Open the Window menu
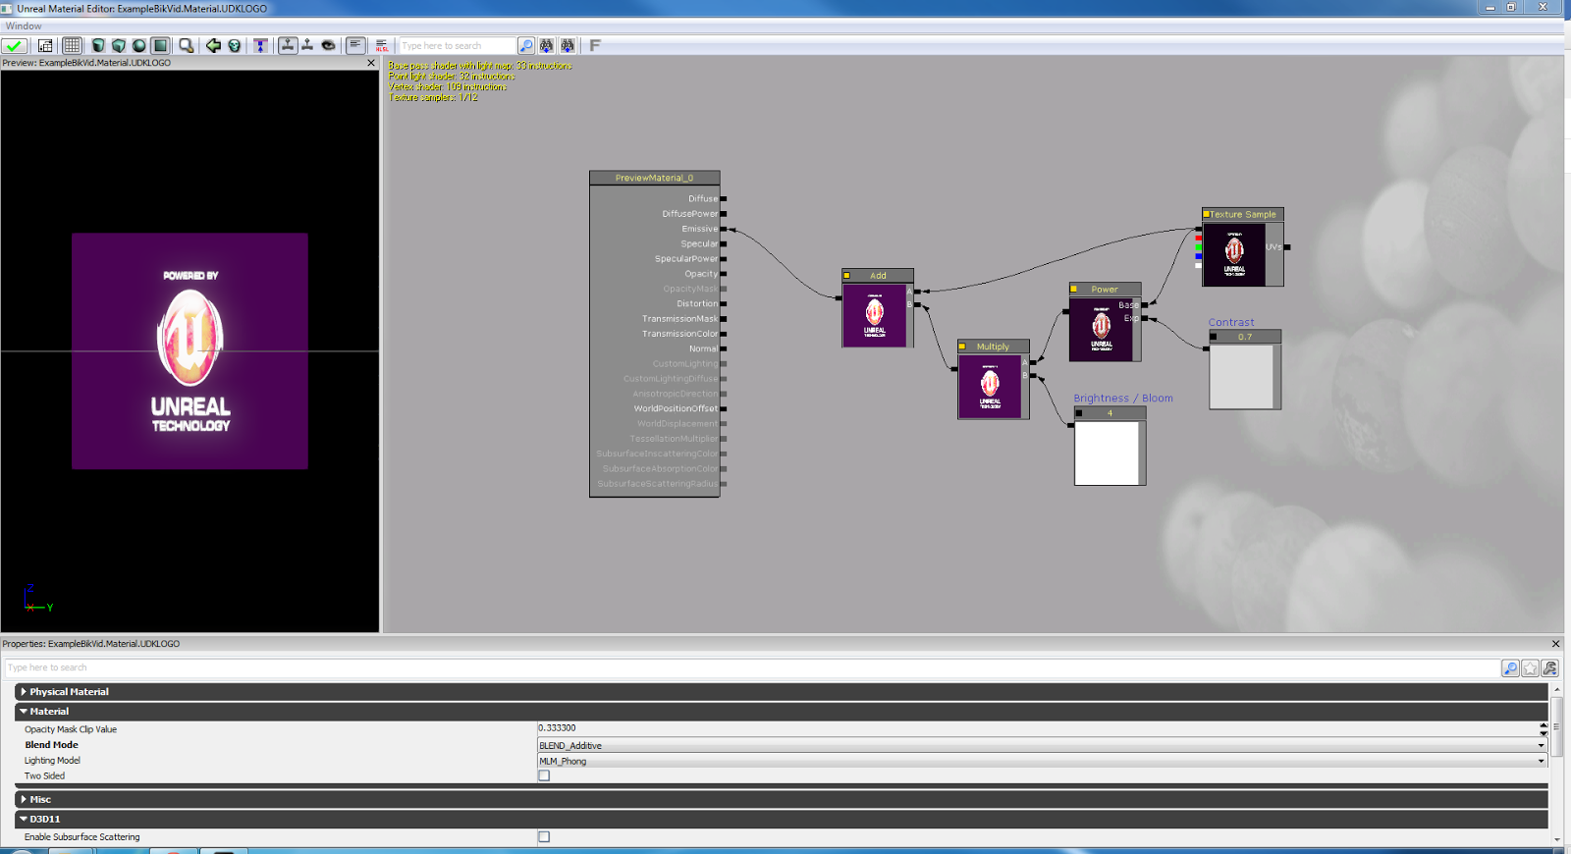The height and width of the screenshot is (854, 1571). pyautogui.click(x=24, y=27)
